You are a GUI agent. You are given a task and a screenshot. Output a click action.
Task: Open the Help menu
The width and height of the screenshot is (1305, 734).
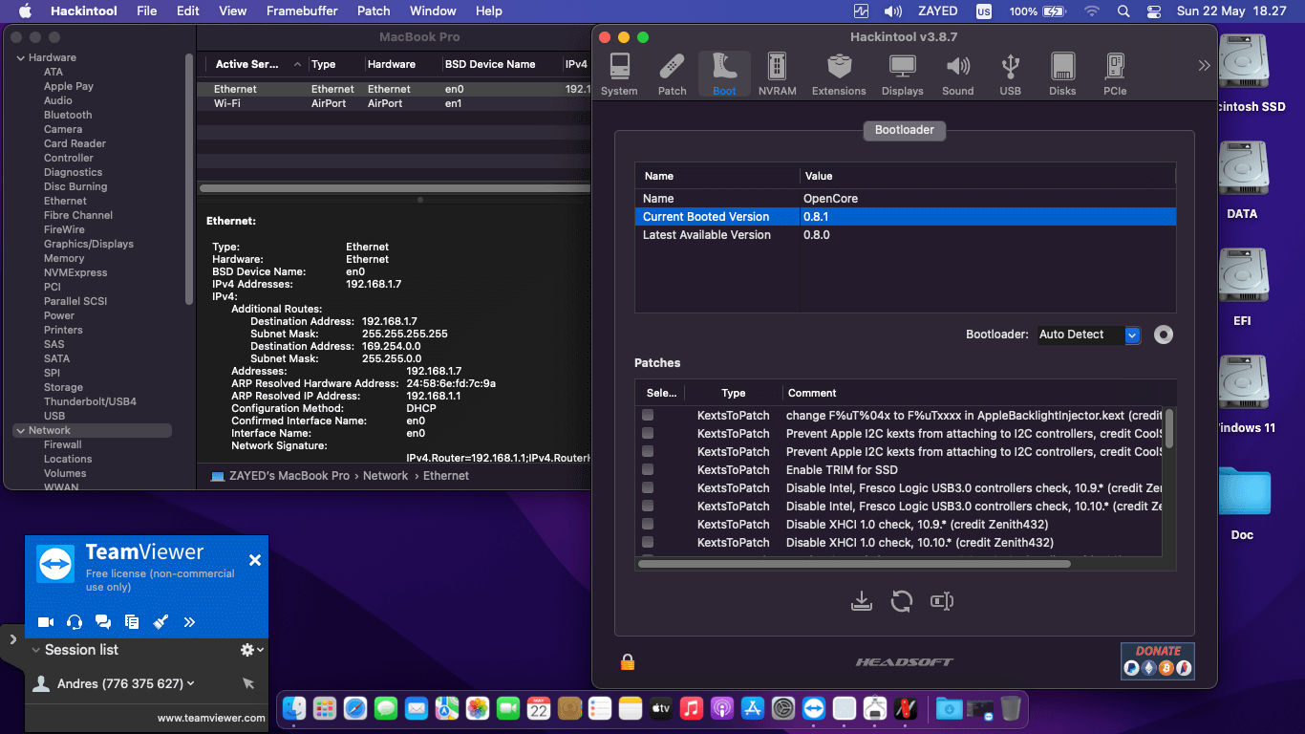[x=489, y=11]
